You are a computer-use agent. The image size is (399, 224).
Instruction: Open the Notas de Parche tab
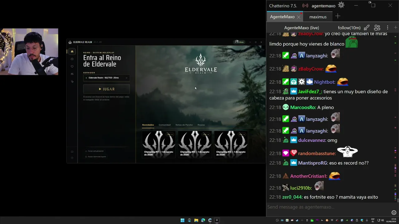(184, 125)
